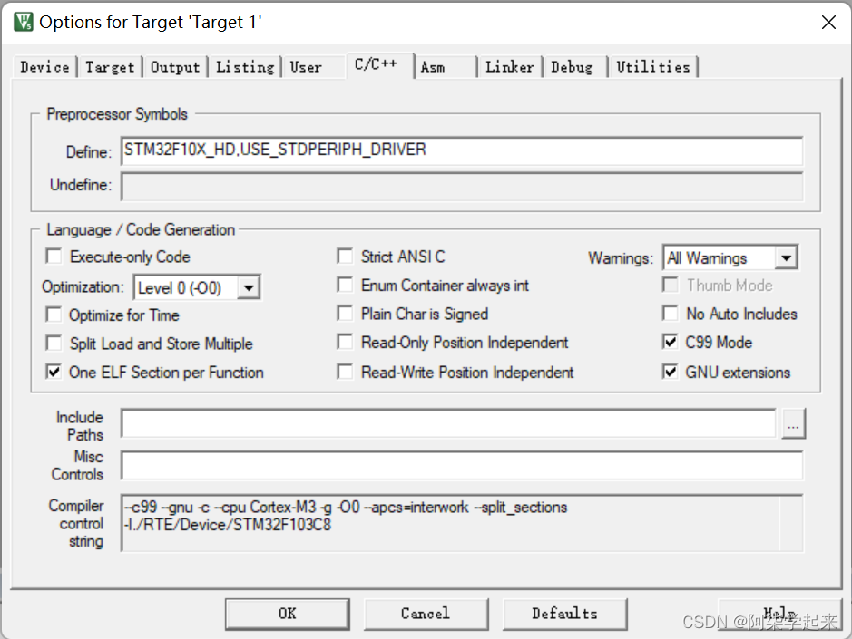Open the Target tab
This screenshot has height=639, width=852.
[x=109, y=67]
